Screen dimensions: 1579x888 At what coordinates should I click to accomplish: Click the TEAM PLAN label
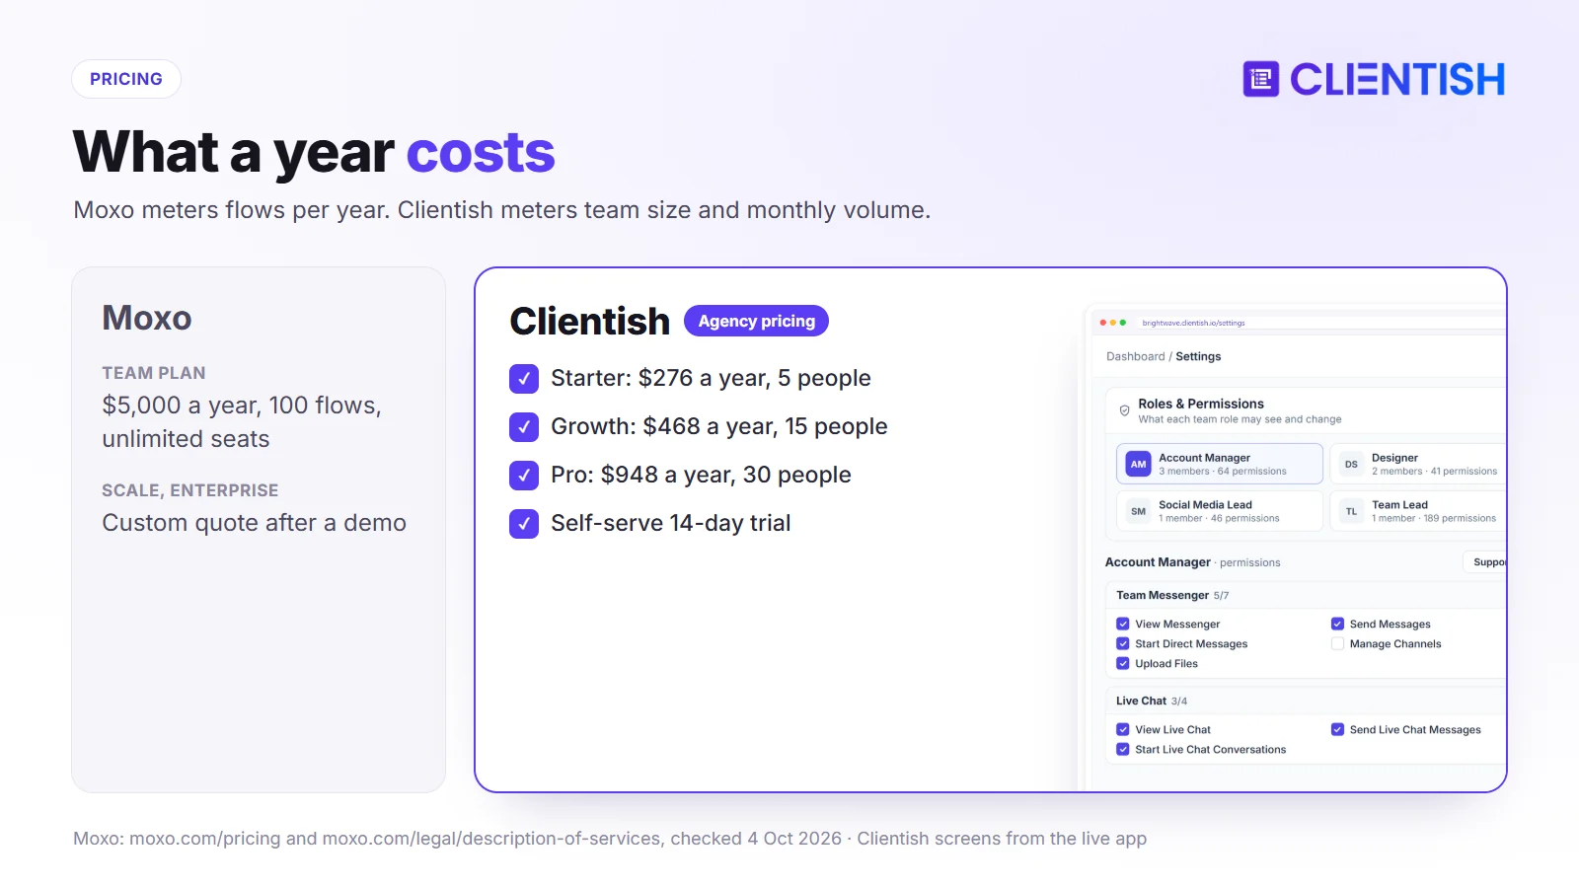[154, 373]
